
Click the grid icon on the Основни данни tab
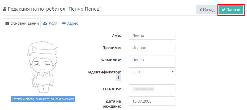7,23
